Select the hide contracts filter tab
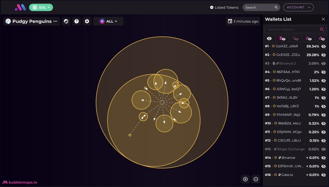Image resolution: width=329 pixels, height=187 pixels. click(x=296, y=38)
